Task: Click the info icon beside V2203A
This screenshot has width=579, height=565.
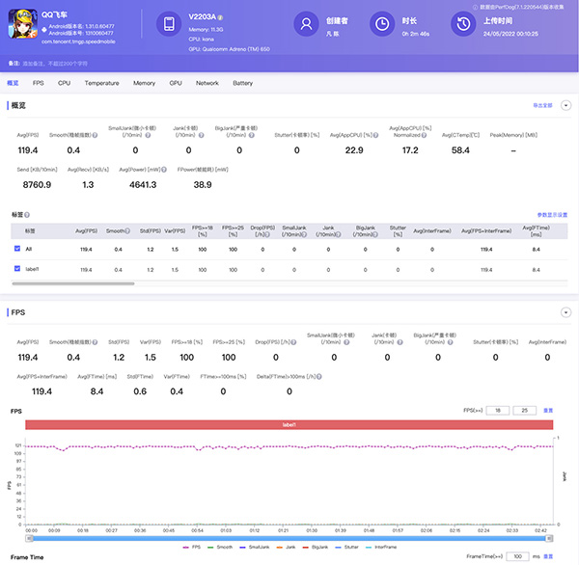Action: coord(221,17)
